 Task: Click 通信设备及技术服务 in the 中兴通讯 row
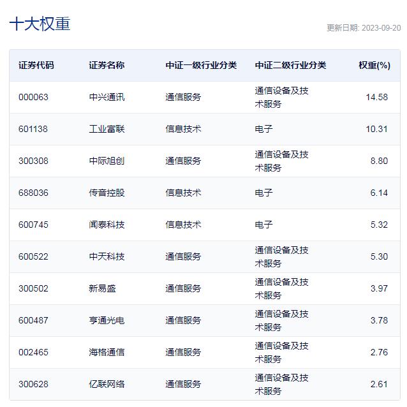pyautogui.click(x=281, y=98)
